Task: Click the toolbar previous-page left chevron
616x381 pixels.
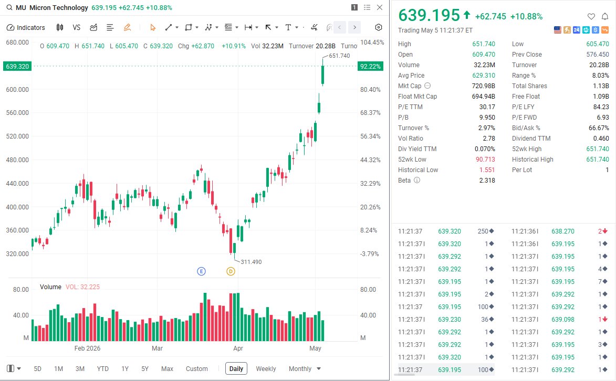Action: click(x=340, y=27)
